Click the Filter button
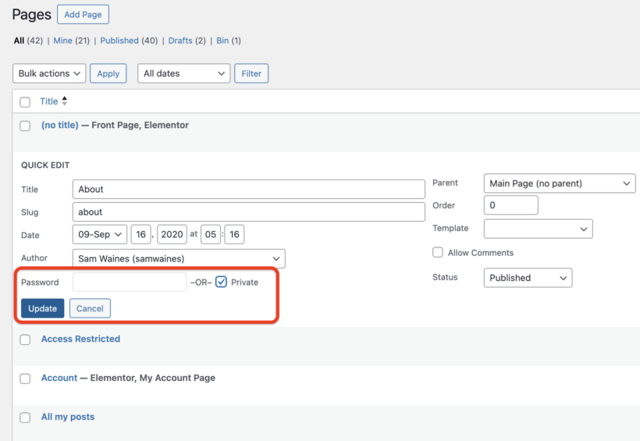Screen dimensions: 640x441 [251, 73]
